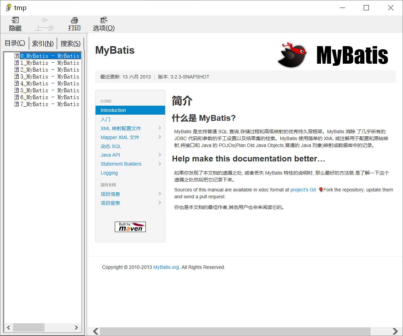403x336 pixels.
Task: Expand the 项目信息 chevron
Action: [160, 193]
